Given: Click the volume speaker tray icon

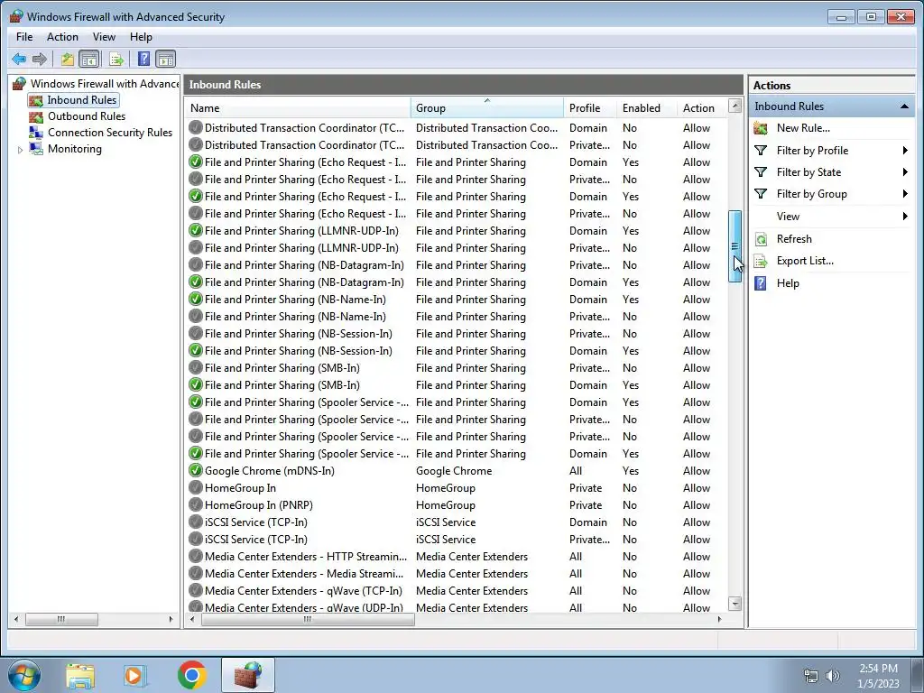Looking at the screenshot, I should click(x=833, y=676).
